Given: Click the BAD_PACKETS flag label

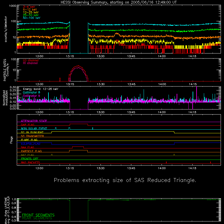Looking at the screenshot, I should [31, 162].
